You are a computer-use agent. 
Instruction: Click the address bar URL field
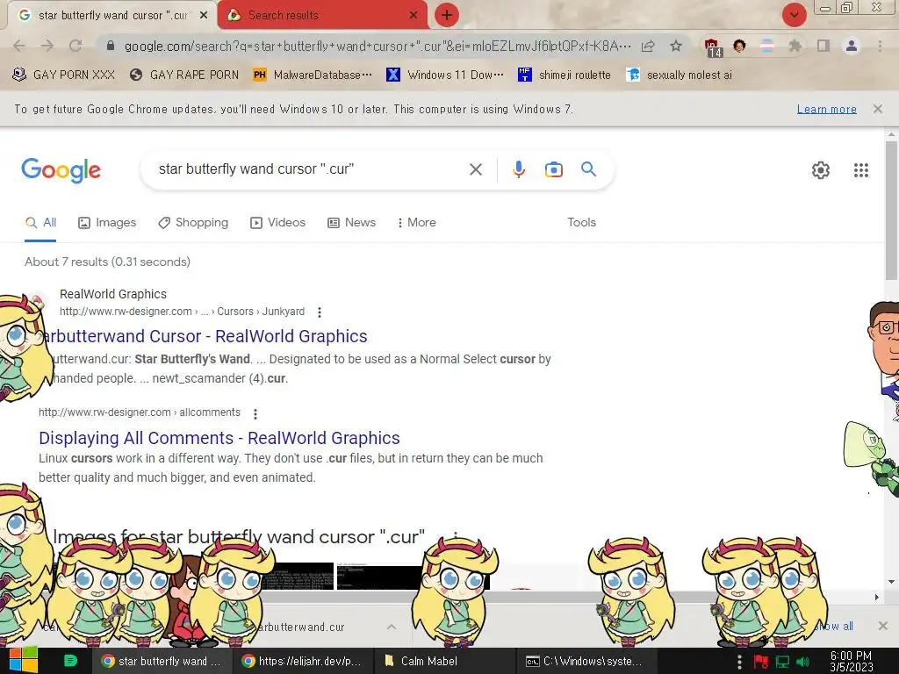click(378, 46)
